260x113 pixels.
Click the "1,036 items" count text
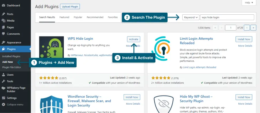coord(204,28)
